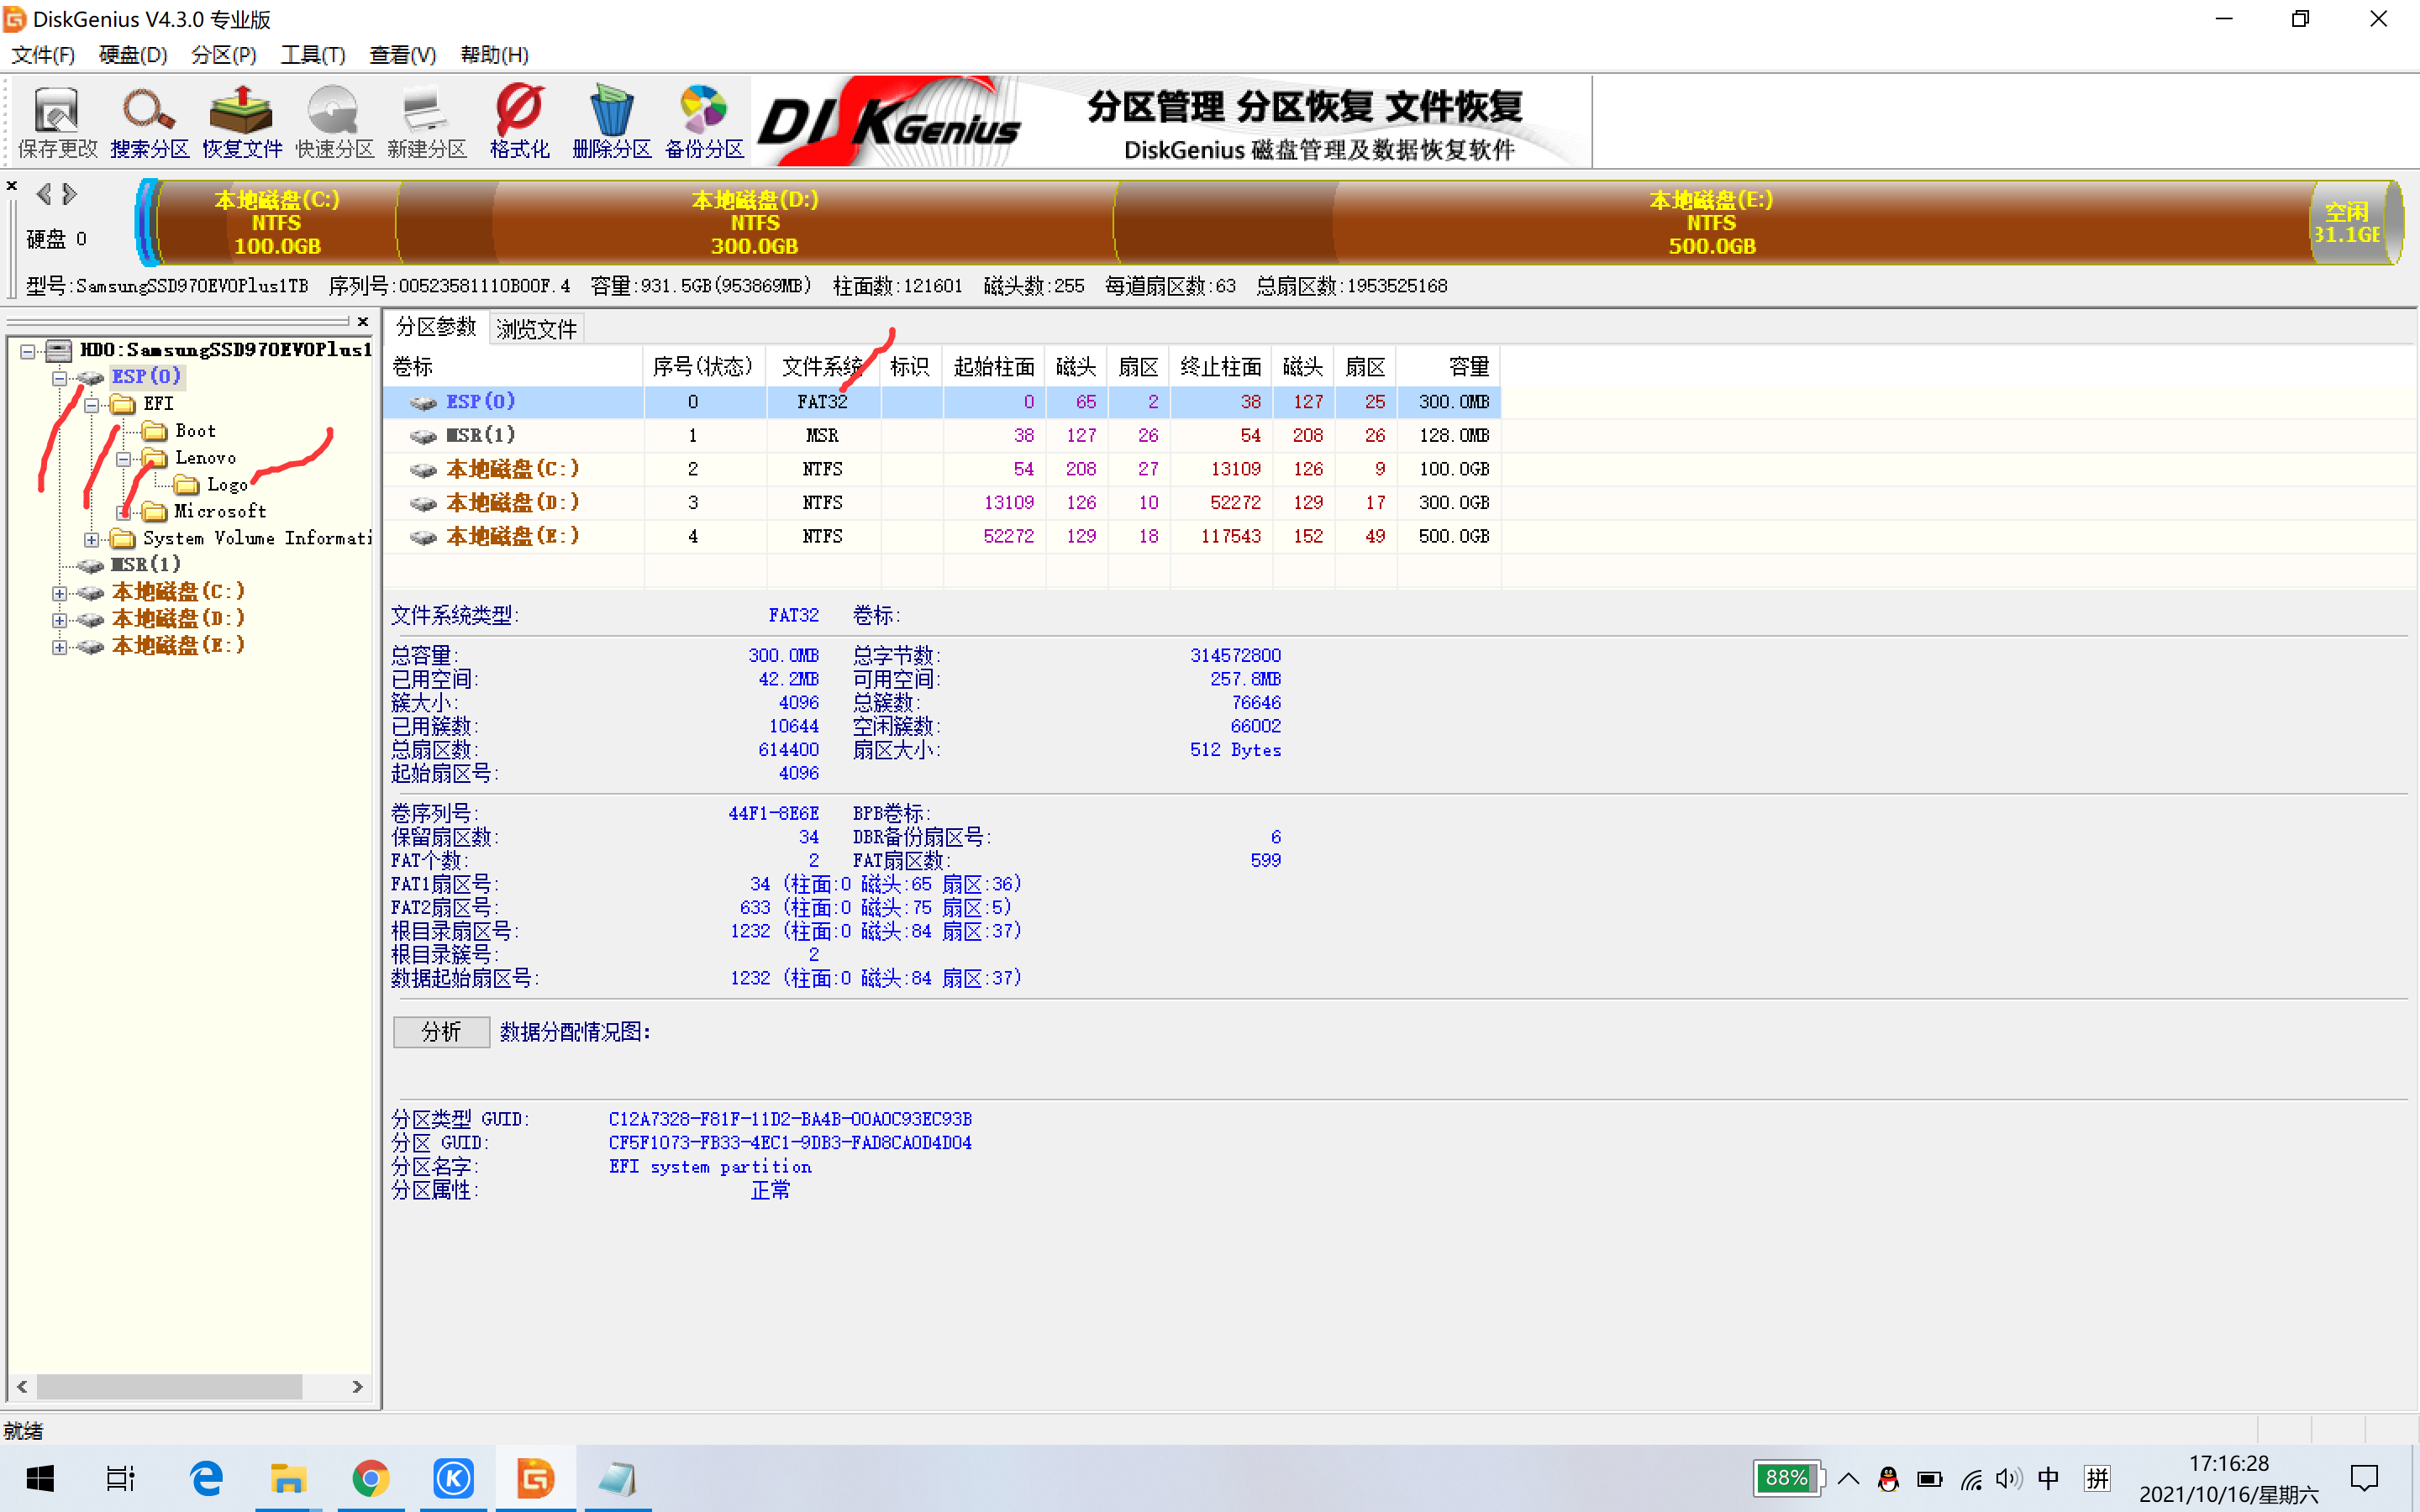The image size is (2420, 1512).
Task: Close the disk map bar X
Action: pos(12,186)
